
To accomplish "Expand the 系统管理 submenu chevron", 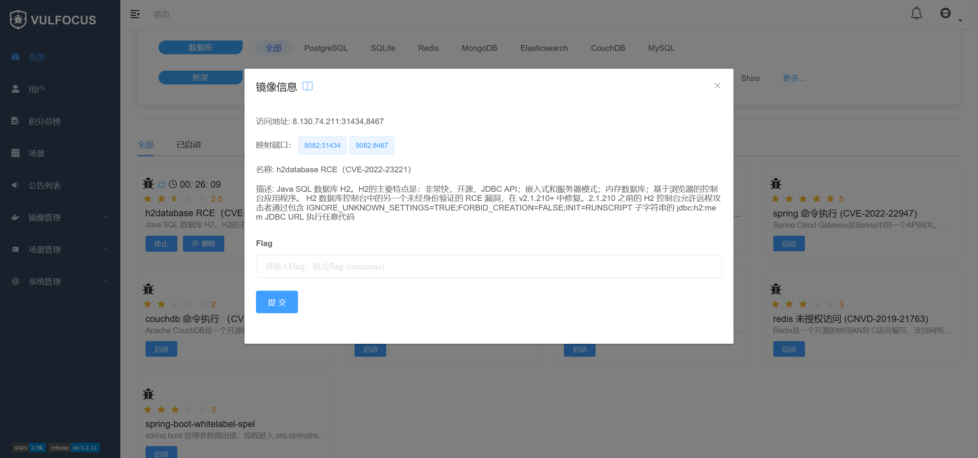I will 105,281.
